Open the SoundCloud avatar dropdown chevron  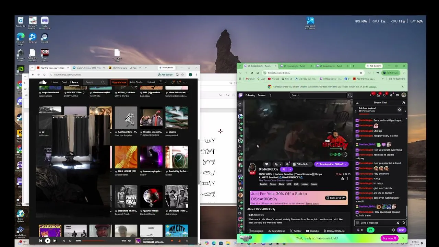tap(165, 82)
